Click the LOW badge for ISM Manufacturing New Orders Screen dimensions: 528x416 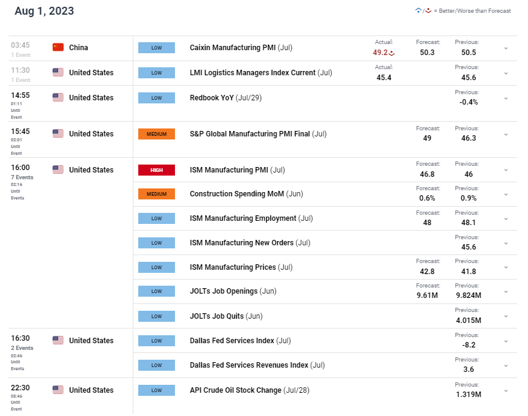coord(157,243)
